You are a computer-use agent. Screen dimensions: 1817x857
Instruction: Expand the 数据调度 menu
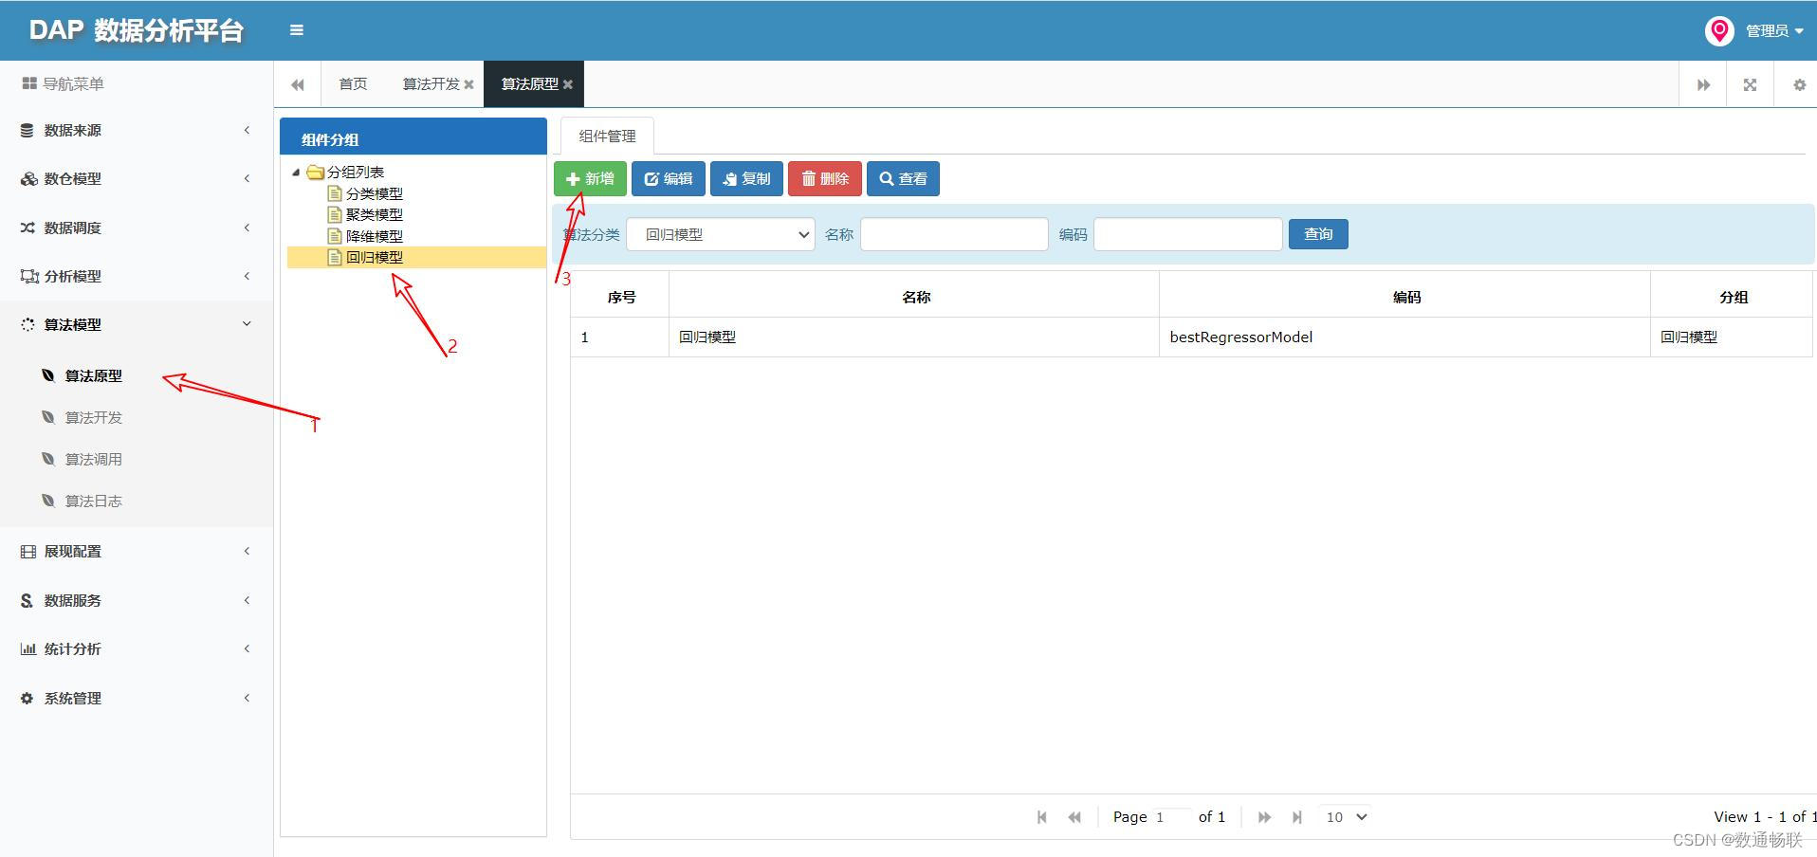[137, 228]
